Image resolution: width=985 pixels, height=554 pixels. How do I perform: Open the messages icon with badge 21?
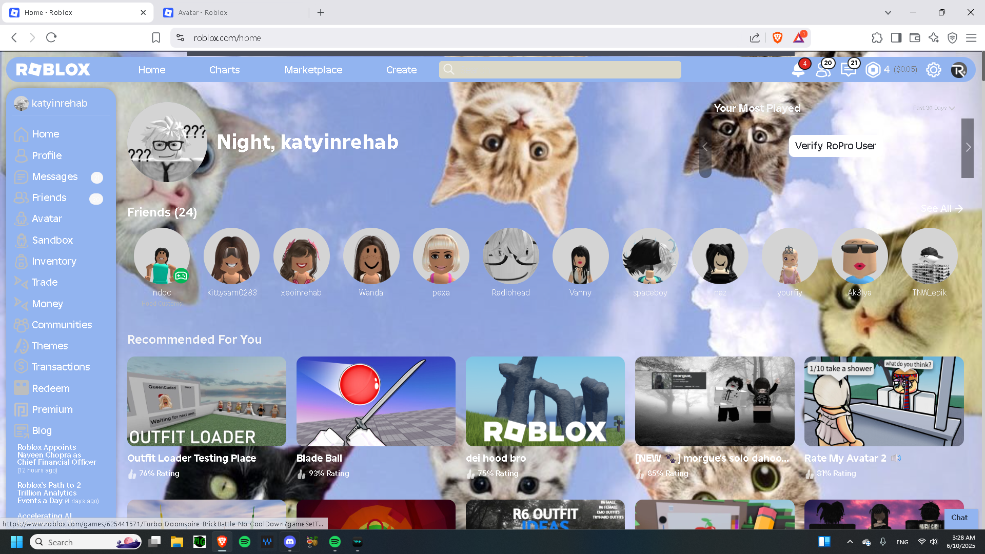(848, 70)
